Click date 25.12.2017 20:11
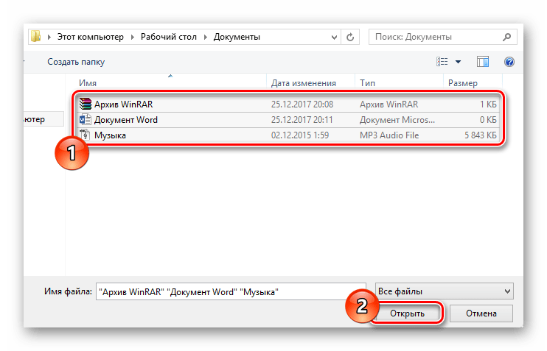547x351 pixels. coord(302,120)
